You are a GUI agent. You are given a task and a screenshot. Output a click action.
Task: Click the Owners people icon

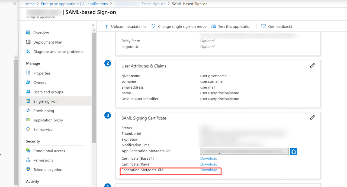point(28,82)
